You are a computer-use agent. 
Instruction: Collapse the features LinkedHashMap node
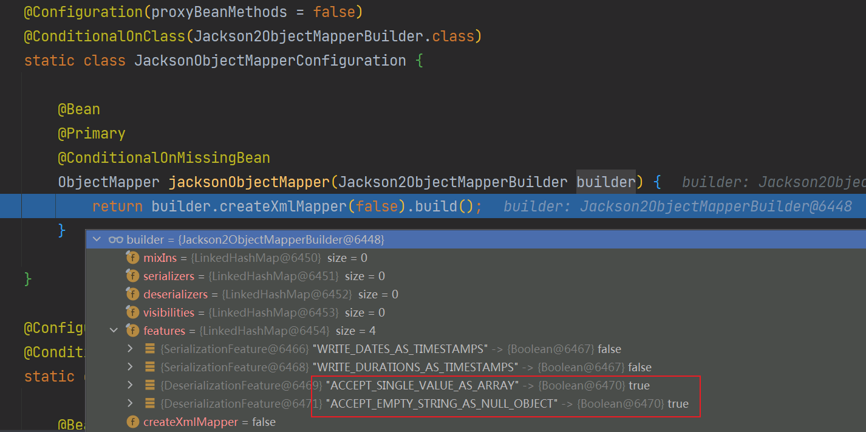point(113,331)
